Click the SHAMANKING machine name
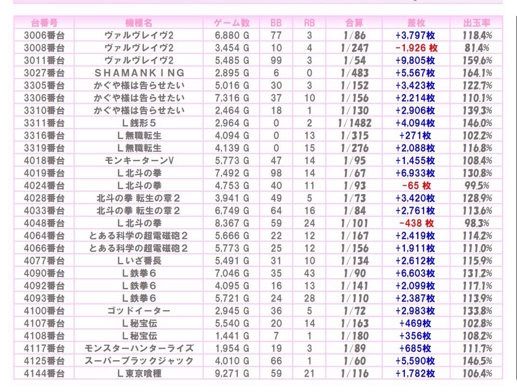 click(x=139, y=73)
